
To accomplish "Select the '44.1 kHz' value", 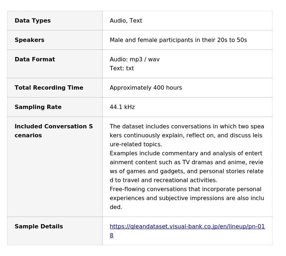I will (x=122, y=107).
